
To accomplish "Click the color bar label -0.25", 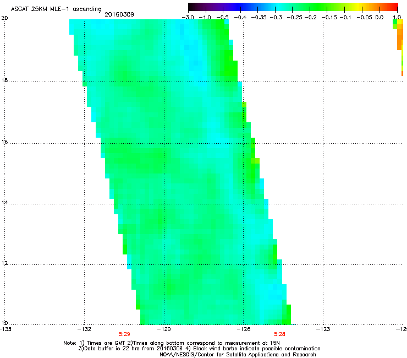I will point(294,18).
